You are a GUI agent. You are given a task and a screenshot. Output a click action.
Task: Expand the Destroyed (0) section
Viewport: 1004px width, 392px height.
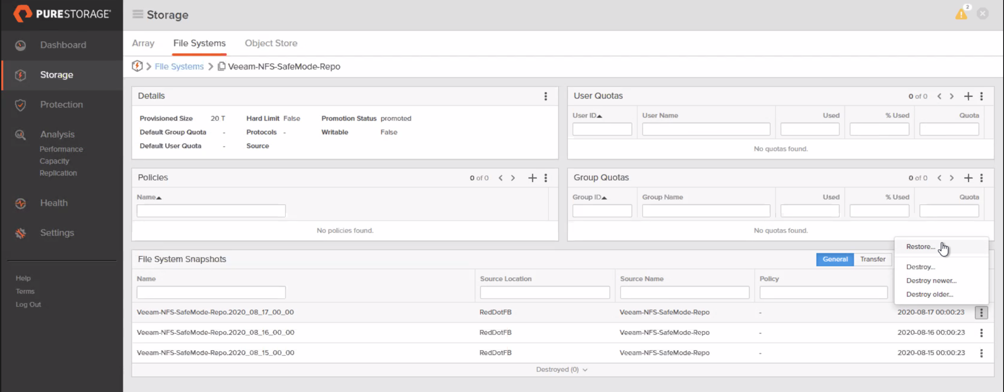click(561, 370)
